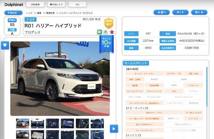Click the 後席用モニター tag
Screen dimensions: 214x139
click(x=174, y=119)
